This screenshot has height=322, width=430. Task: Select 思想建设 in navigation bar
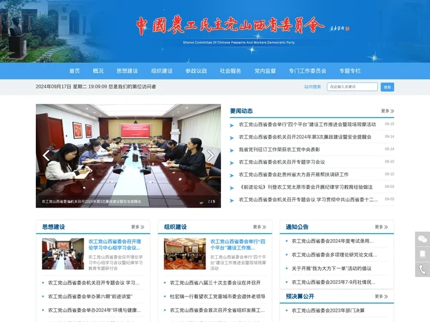click(127, 71)
